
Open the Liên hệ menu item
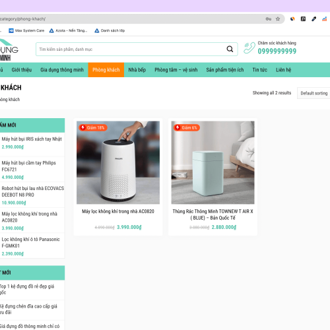tap(283, 70)
